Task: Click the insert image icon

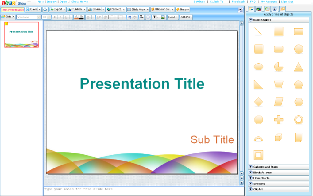Action: coord(163,17)
